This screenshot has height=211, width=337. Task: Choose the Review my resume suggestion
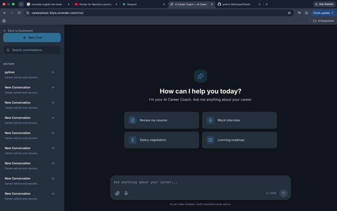click(162, 120)
